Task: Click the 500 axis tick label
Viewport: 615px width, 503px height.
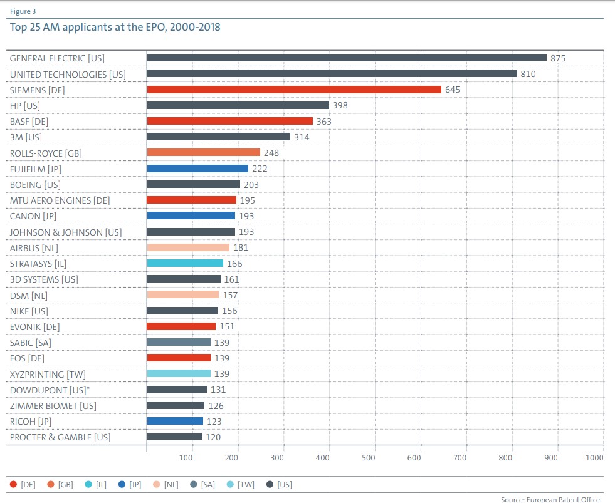Action: (368, 457)
